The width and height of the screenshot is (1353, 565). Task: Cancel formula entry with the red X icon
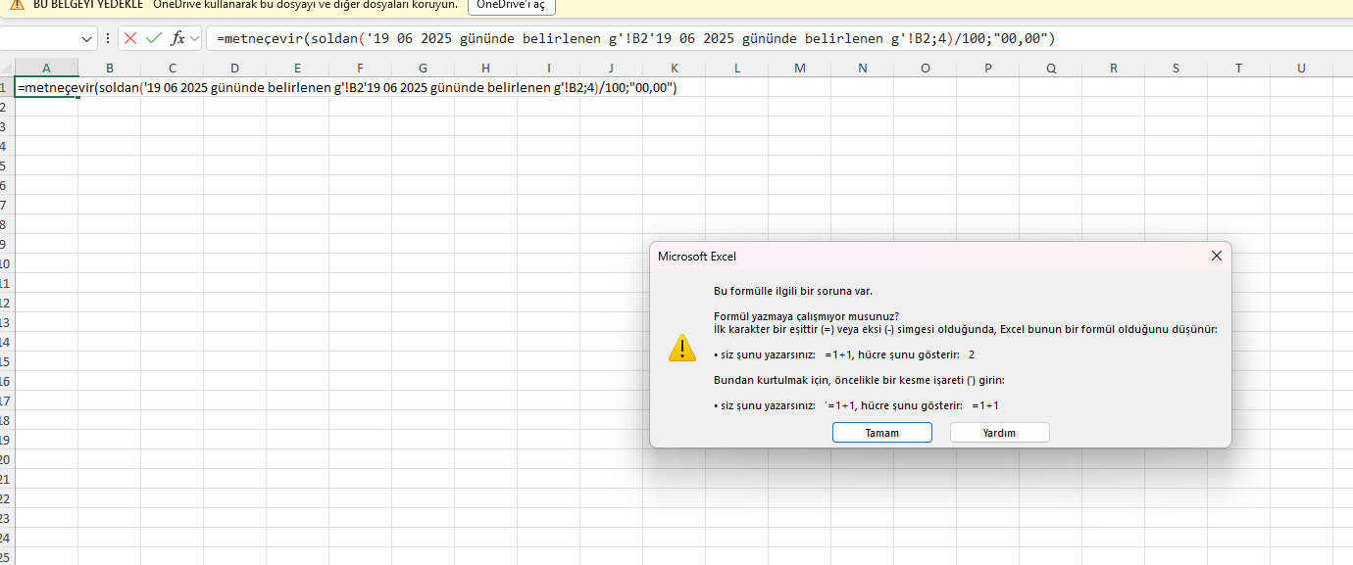tap(130, 39)
